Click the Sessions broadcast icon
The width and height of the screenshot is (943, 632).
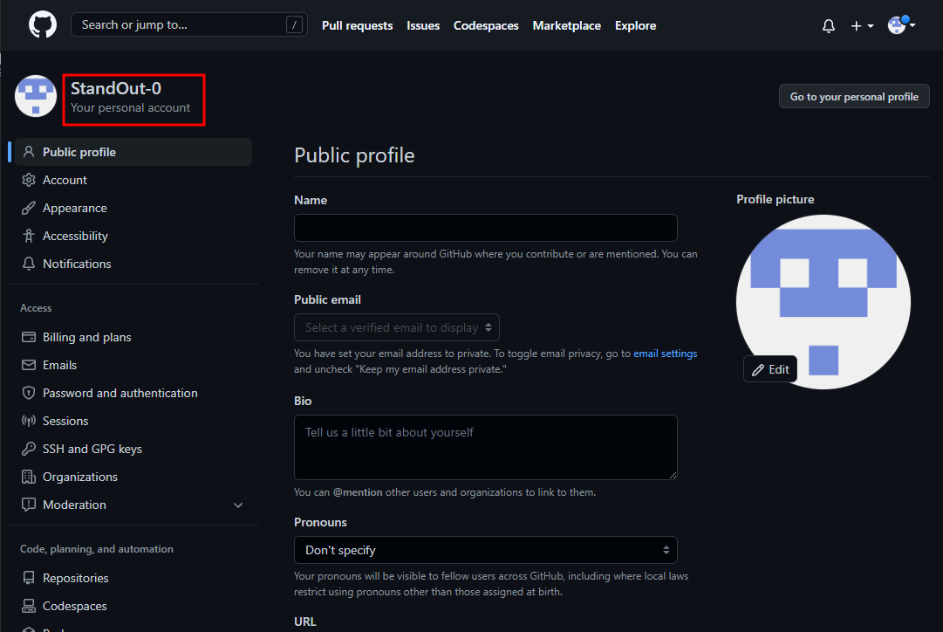28,421
